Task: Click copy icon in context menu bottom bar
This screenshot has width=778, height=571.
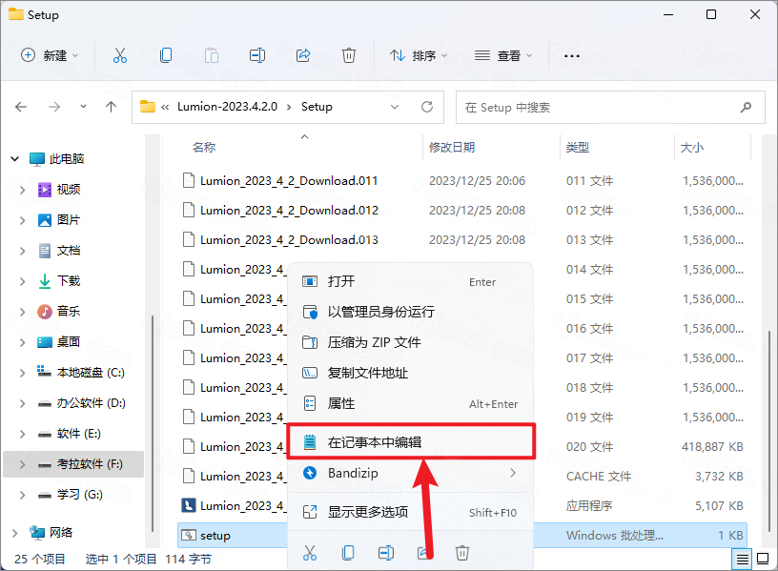Action: (348, 552)
